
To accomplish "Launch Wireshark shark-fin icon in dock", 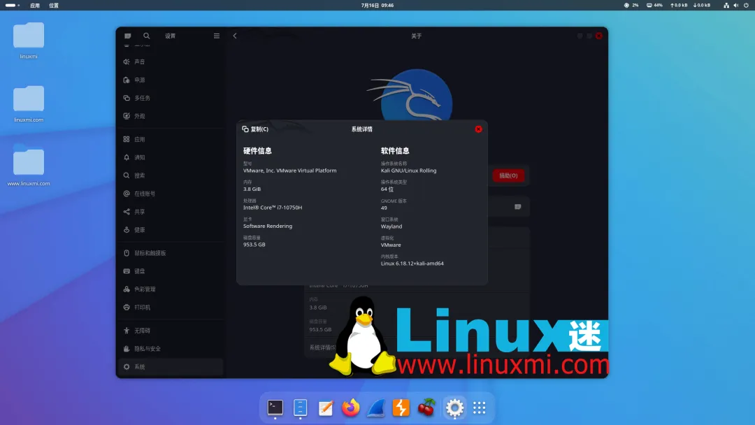I will click(375, 408).
